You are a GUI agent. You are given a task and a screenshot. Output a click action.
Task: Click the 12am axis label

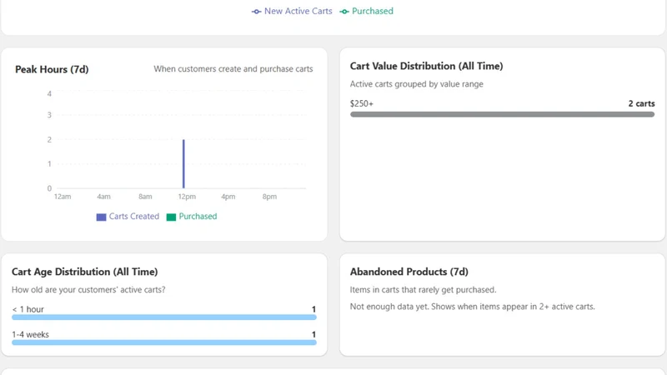coord(63,197)
